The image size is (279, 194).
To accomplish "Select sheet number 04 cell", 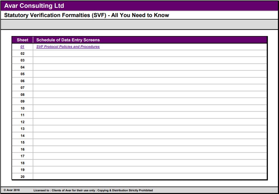I will (x=22, y=67).
